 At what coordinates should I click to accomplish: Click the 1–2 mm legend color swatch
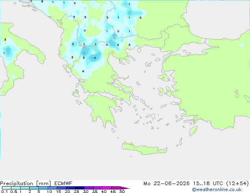pos(25,188)
